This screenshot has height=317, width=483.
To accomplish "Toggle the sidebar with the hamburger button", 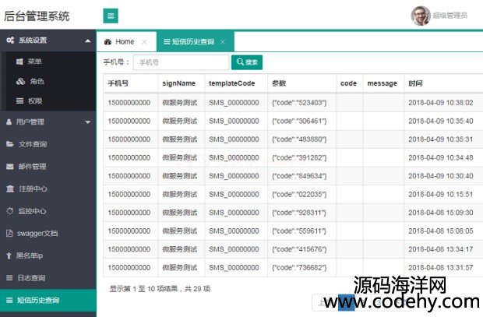I will coord(111,16).
